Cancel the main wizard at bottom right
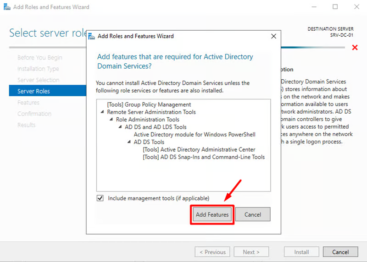This screenshot has height=262, width=367. pyautogui.click(x=340, y=252)
